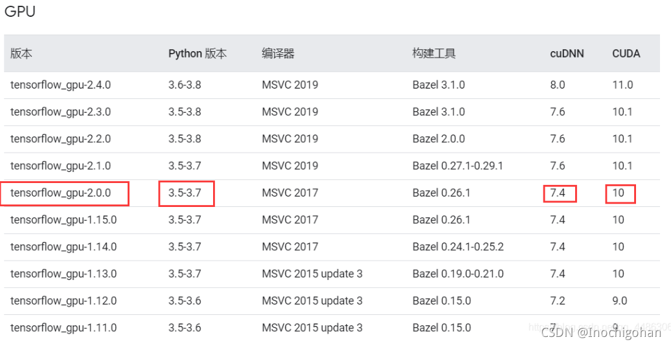Select the tensorflow_gpu-2.2.0 version cell

(60, 139)
